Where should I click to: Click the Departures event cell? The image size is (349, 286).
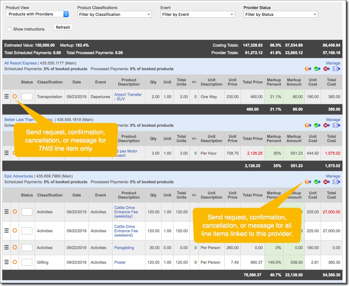click(100, 97)
